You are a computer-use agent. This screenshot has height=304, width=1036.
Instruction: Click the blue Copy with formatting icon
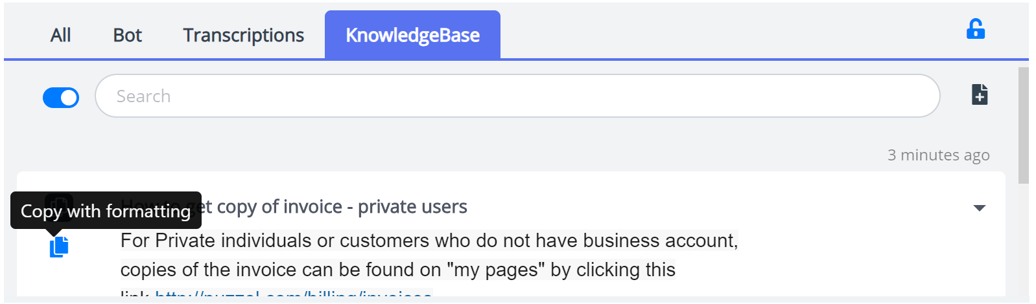[x=59, y=246]
